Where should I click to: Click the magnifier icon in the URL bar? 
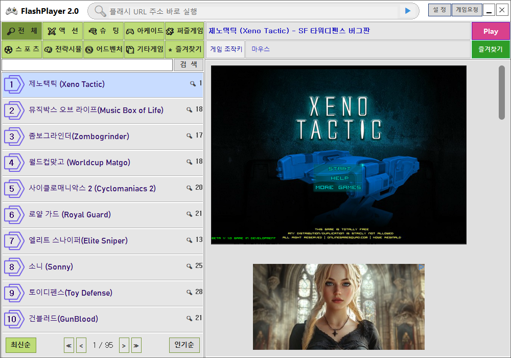pos(100,11)
